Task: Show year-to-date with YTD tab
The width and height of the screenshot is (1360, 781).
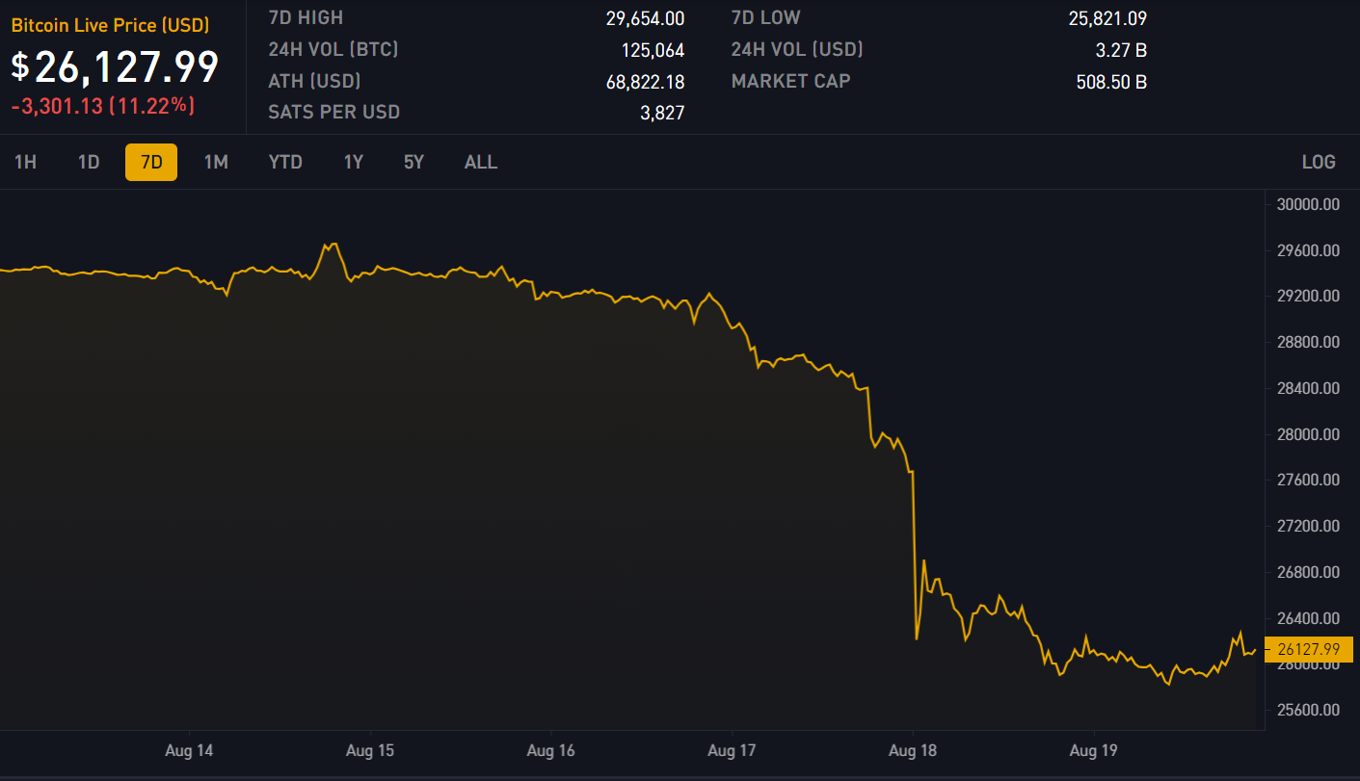Action: point(285,162)
